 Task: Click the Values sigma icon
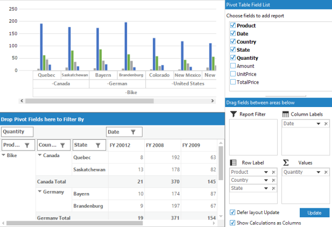[286, 162]
